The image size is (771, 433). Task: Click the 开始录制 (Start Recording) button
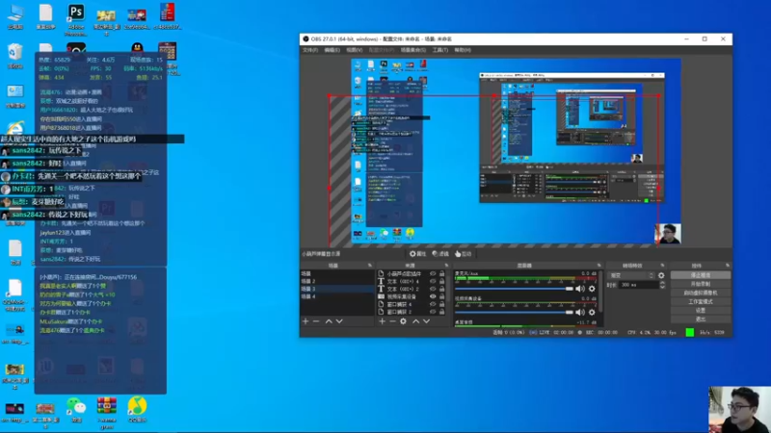click(701, 284)
